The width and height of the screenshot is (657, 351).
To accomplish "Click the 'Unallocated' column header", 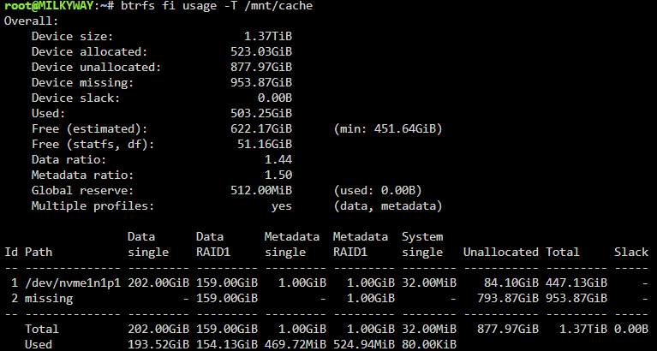I will point(501,253).
